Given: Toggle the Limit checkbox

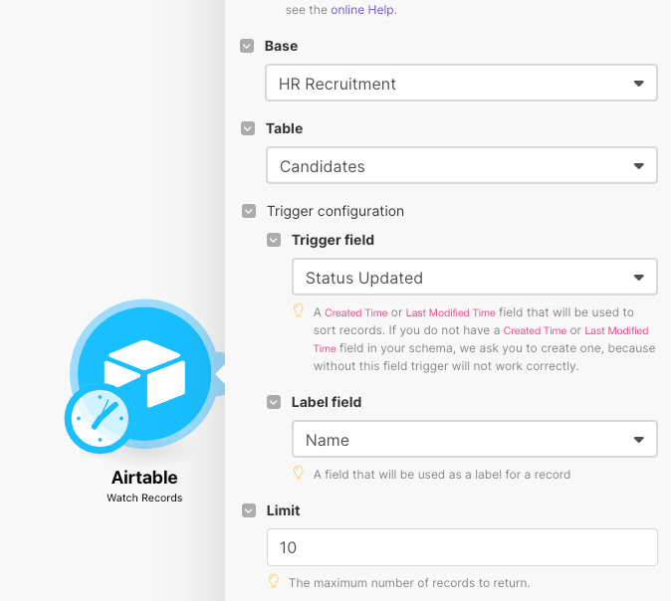Looking at the screenshot, I should pos(248,510).
